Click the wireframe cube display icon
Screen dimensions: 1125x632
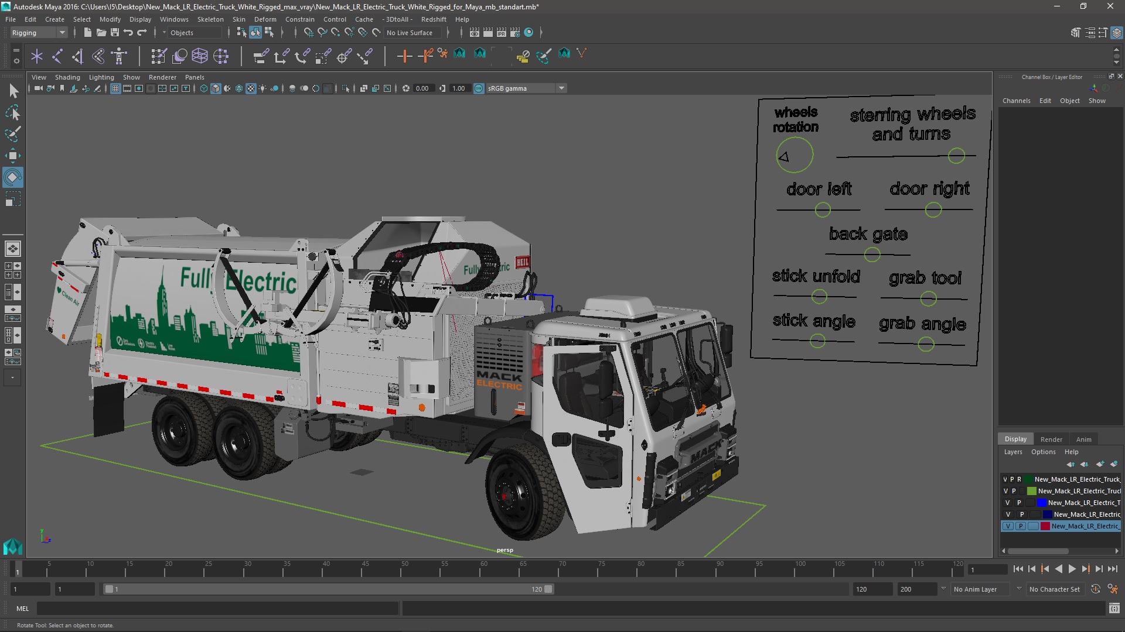(204, 88)
